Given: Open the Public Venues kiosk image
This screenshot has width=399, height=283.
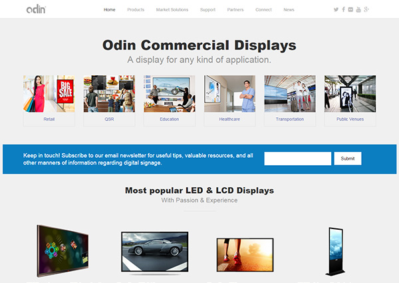Looking at the screenshot, I should pos(350,94).
